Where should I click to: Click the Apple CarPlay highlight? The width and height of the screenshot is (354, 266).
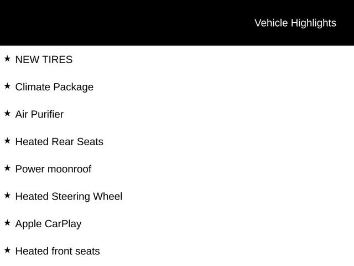48,224
